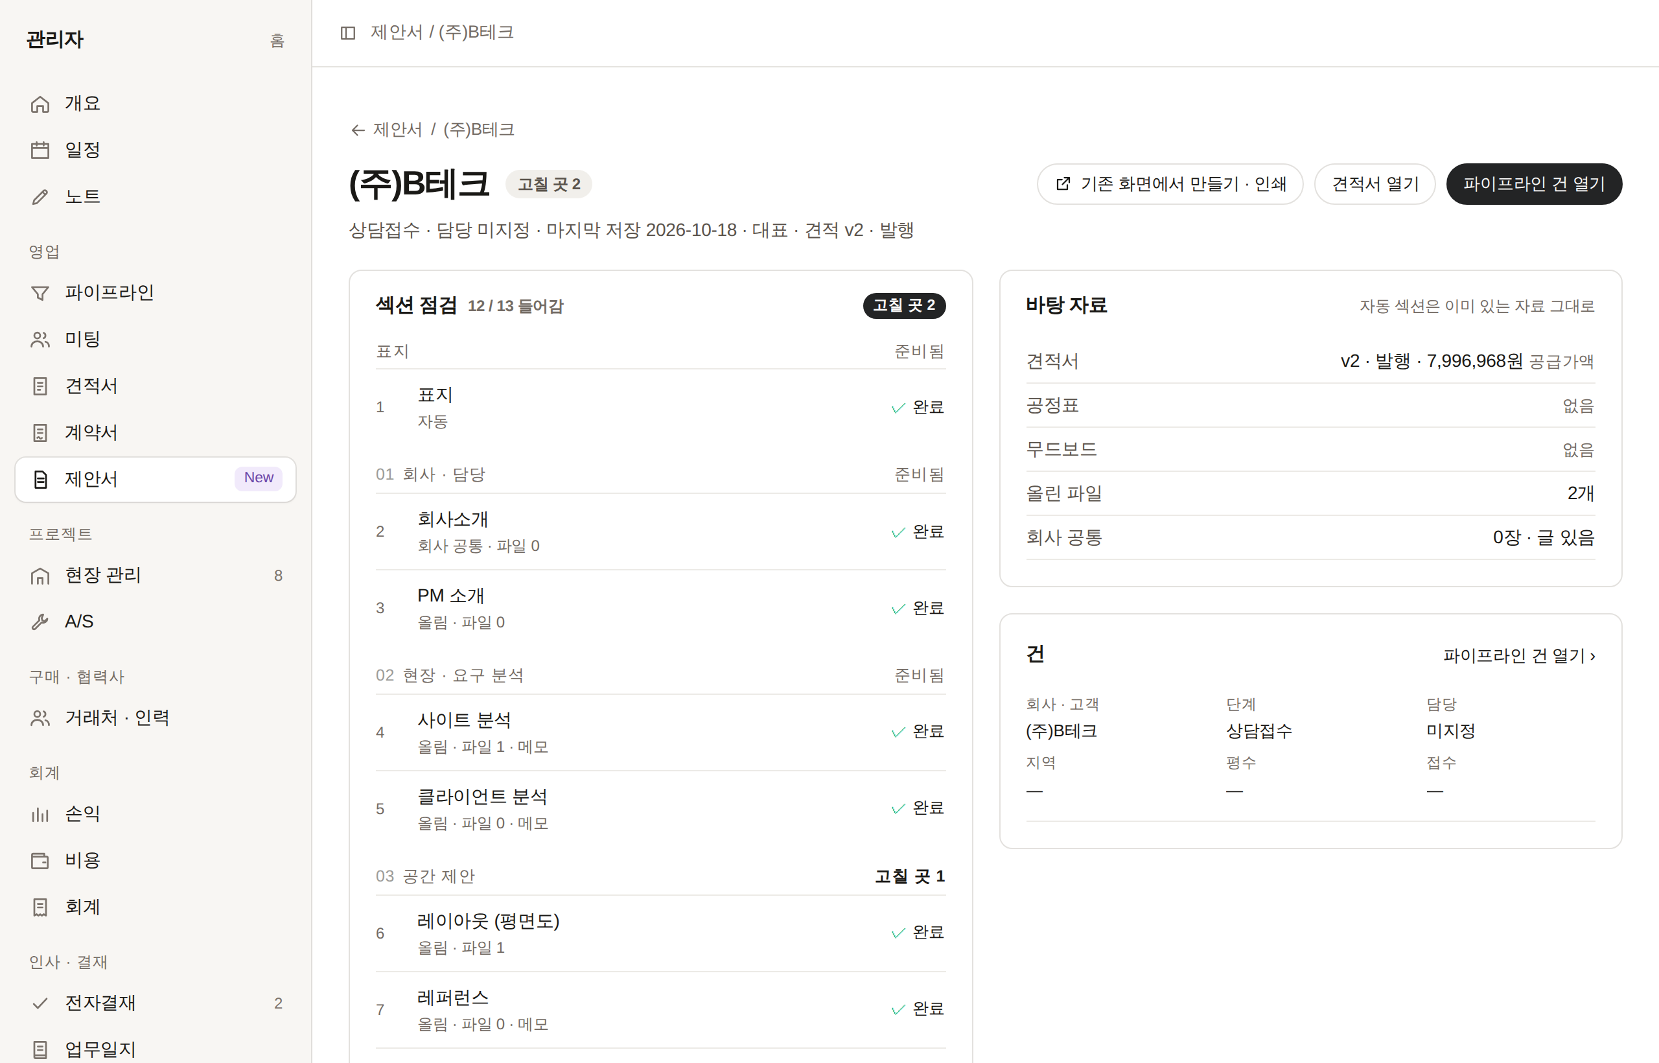Follow the 파이프라인 건 열기 › link in 건 card

pos(1519,656)
